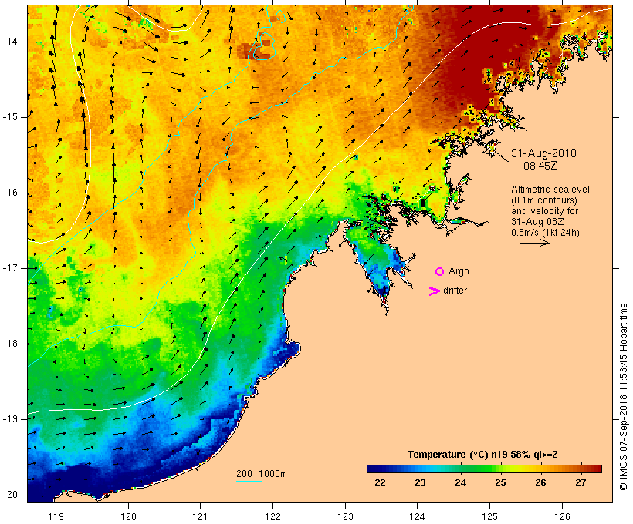Viewport: 633px width, 524px height.
Task: Click the color bar value 23
Action: click(420, 483)
